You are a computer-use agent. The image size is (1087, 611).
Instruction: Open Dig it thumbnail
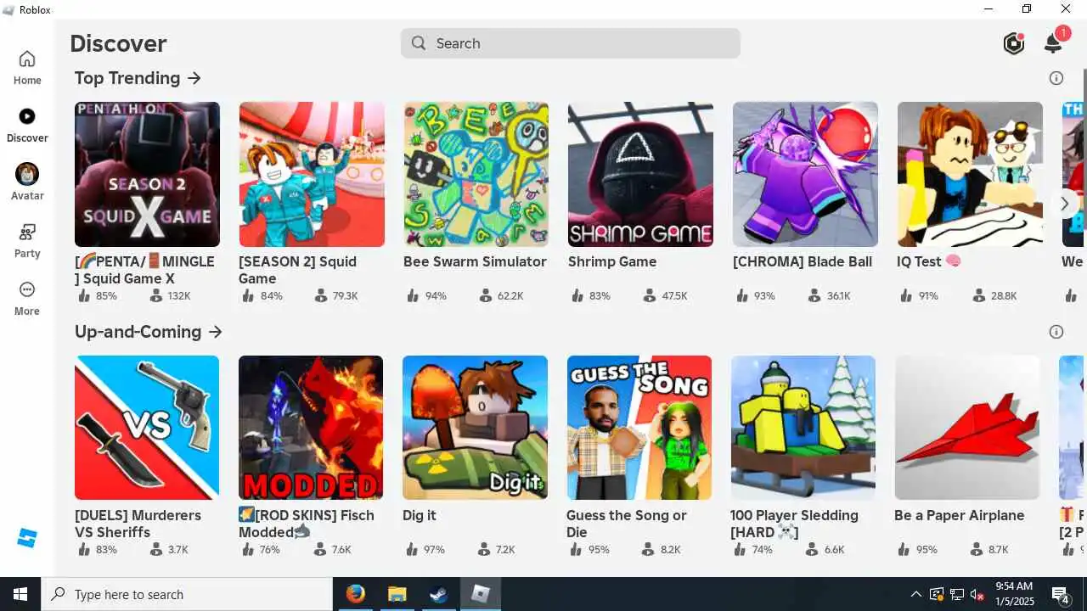(475, 428)
